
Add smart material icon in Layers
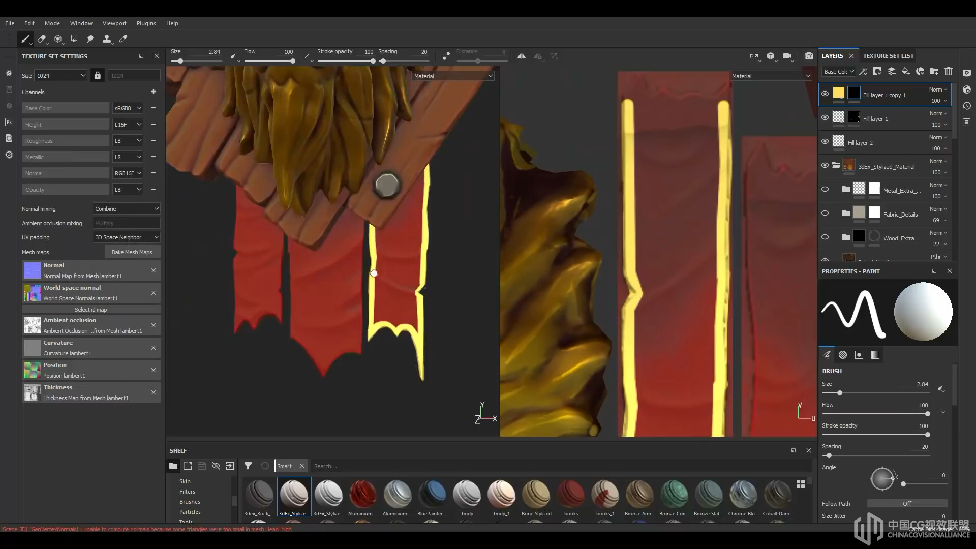(x=920, y=71)
